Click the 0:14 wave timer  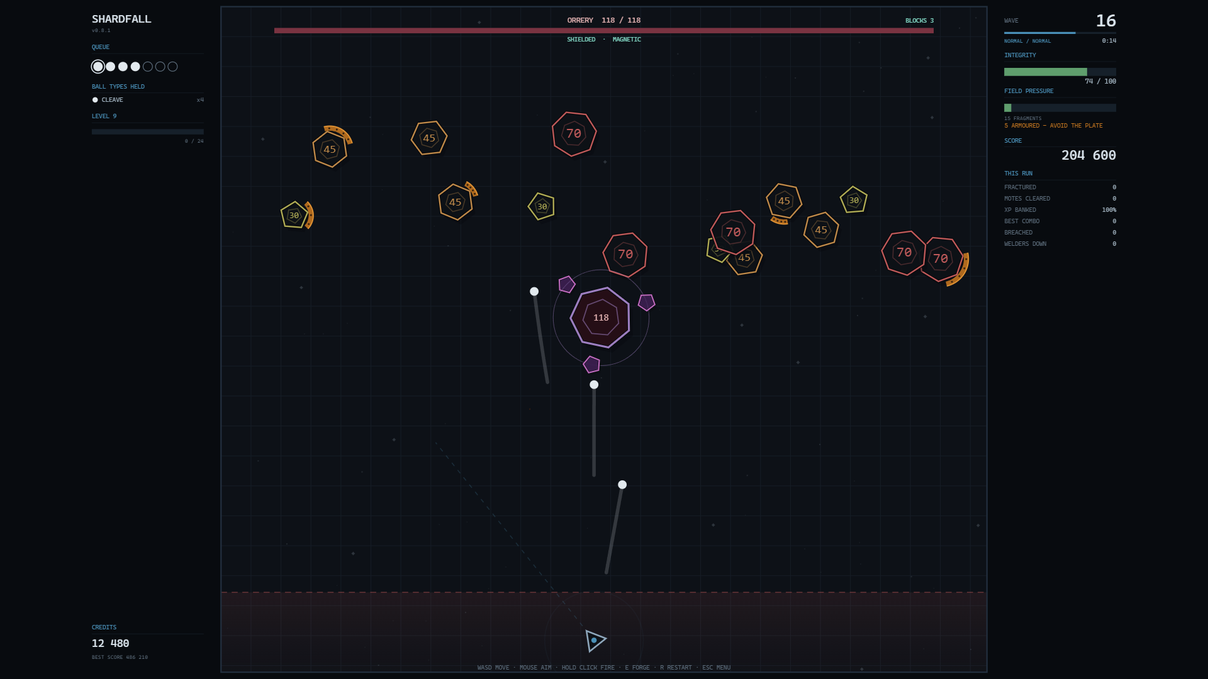point(1109,41)
